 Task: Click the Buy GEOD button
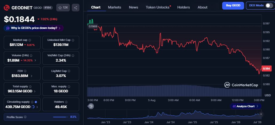click(x=233, y=6)
